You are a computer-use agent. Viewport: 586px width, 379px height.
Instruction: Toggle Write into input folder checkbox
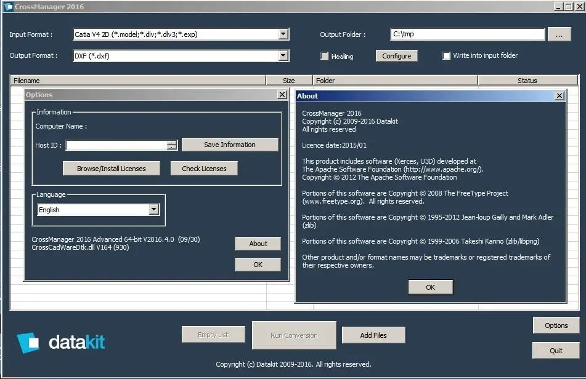(446, 55)
